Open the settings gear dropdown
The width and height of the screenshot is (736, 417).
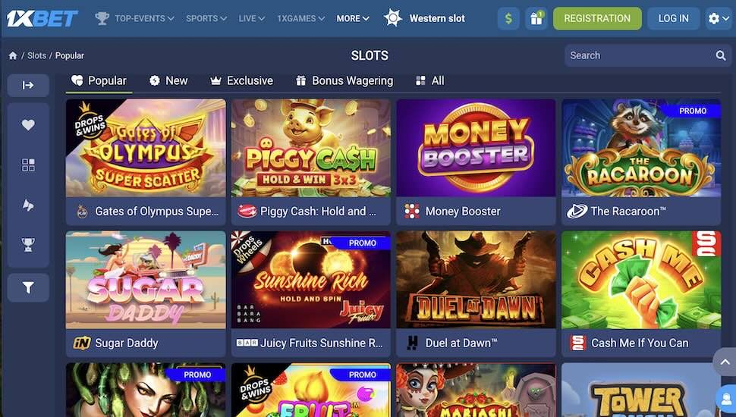718,19
